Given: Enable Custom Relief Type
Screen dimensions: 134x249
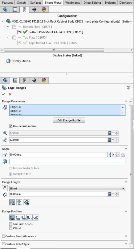Looking at the screenshot, I should tap(3, 244).
